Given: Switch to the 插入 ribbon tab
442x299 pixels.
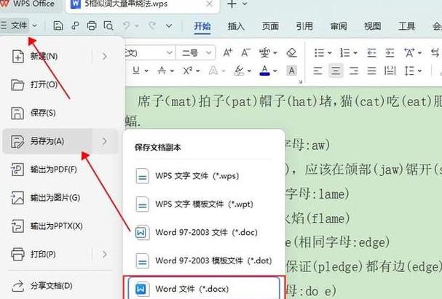Looking at the screenshot, I should click(236, 26).
